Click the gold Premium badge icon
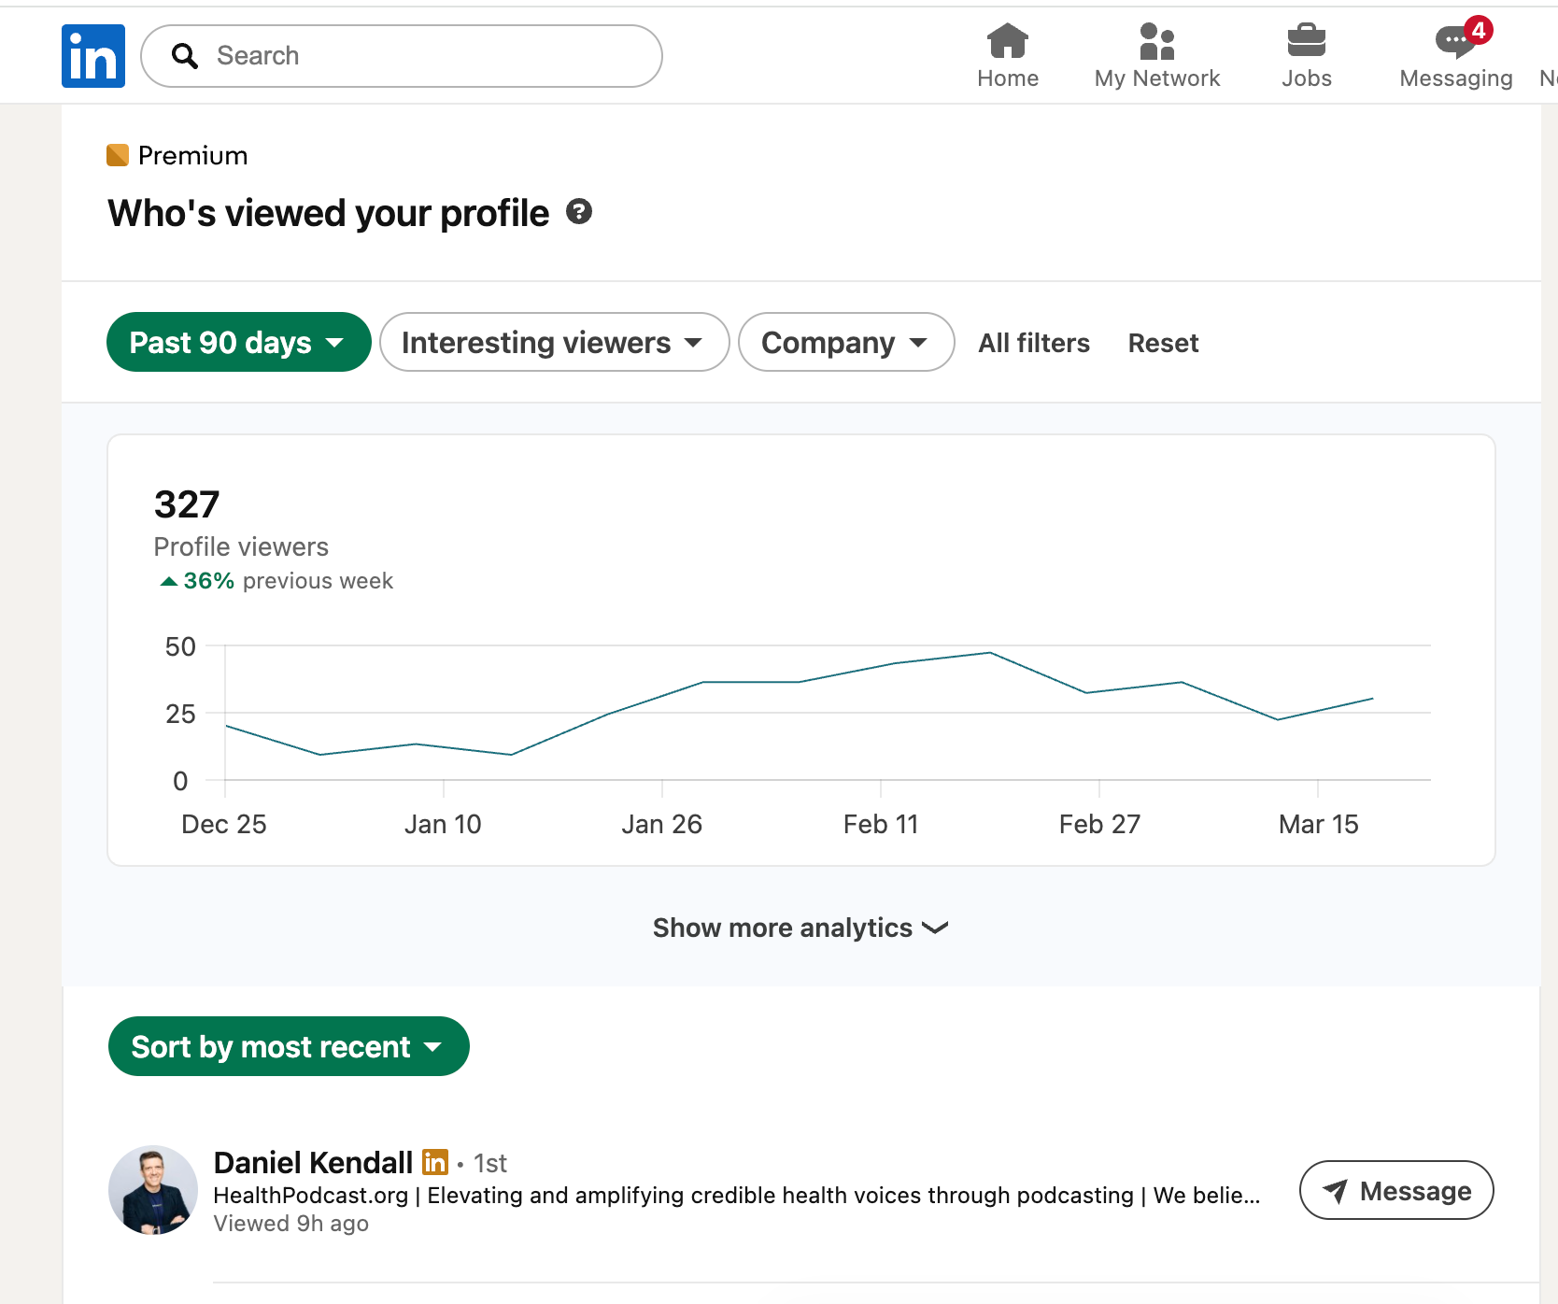The image size is (1558, 1304). (x=118, y=155)
